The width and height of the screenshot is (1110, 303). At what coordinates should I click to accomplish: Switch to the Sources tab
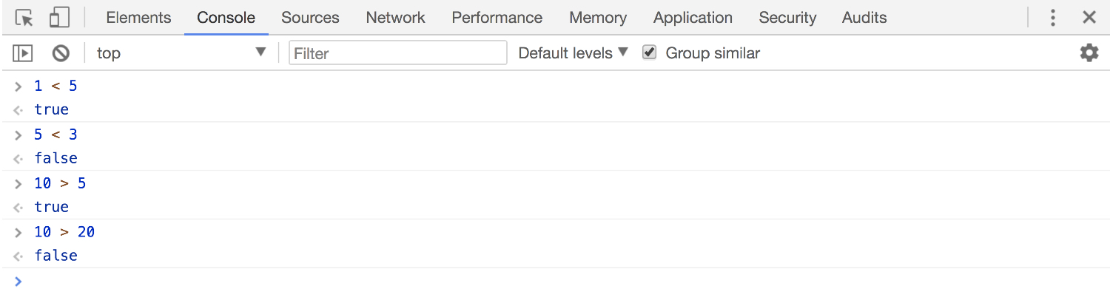tap(310, 18)
